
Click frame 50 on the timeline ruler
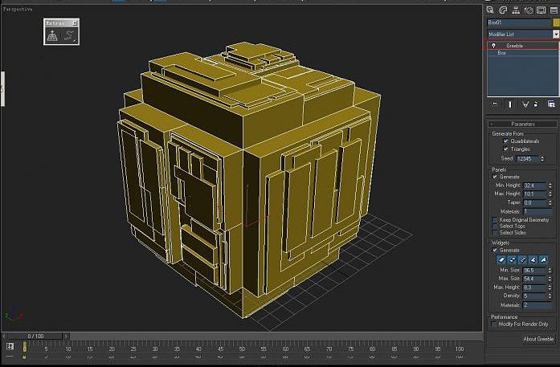[242, 349]
